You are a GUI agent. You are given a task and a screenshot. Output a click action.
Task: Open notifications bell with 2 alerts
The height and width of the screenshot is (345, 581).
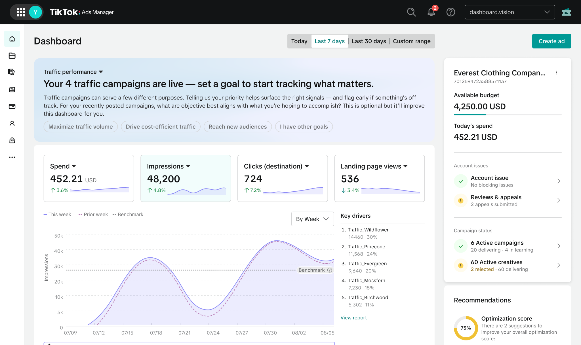click(x=431, y=12)
